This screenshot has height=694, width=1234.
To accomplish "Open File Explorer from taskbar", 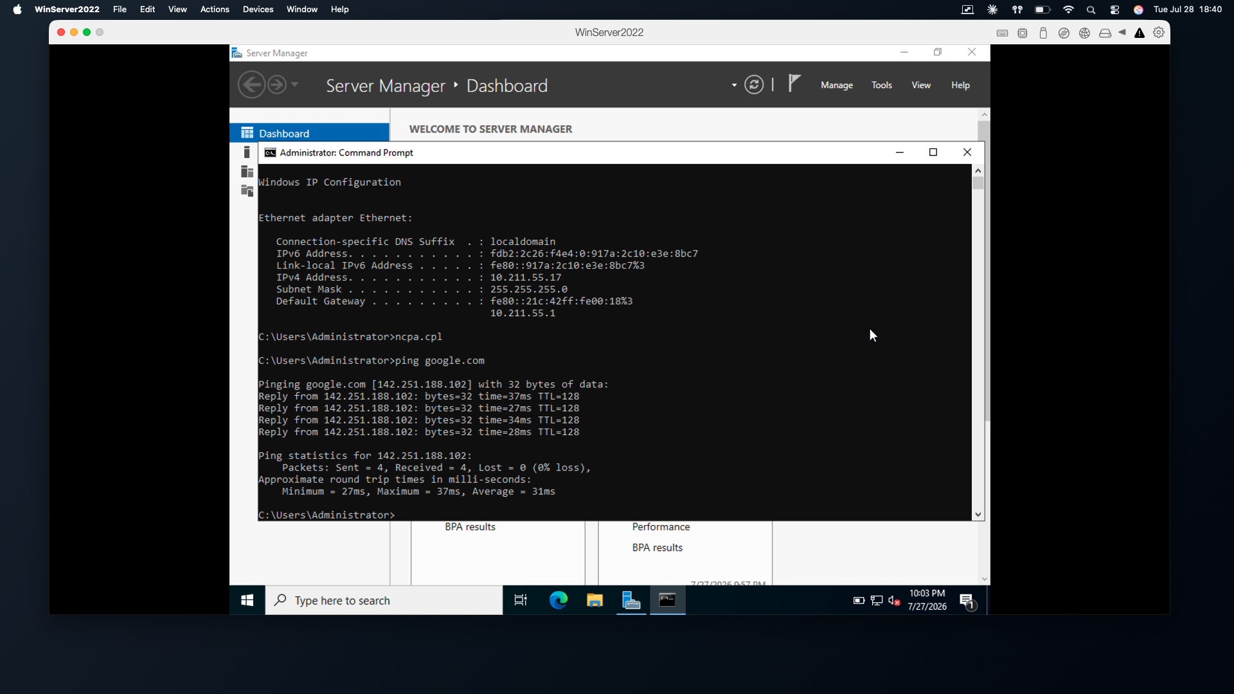I will click(595, 600).
